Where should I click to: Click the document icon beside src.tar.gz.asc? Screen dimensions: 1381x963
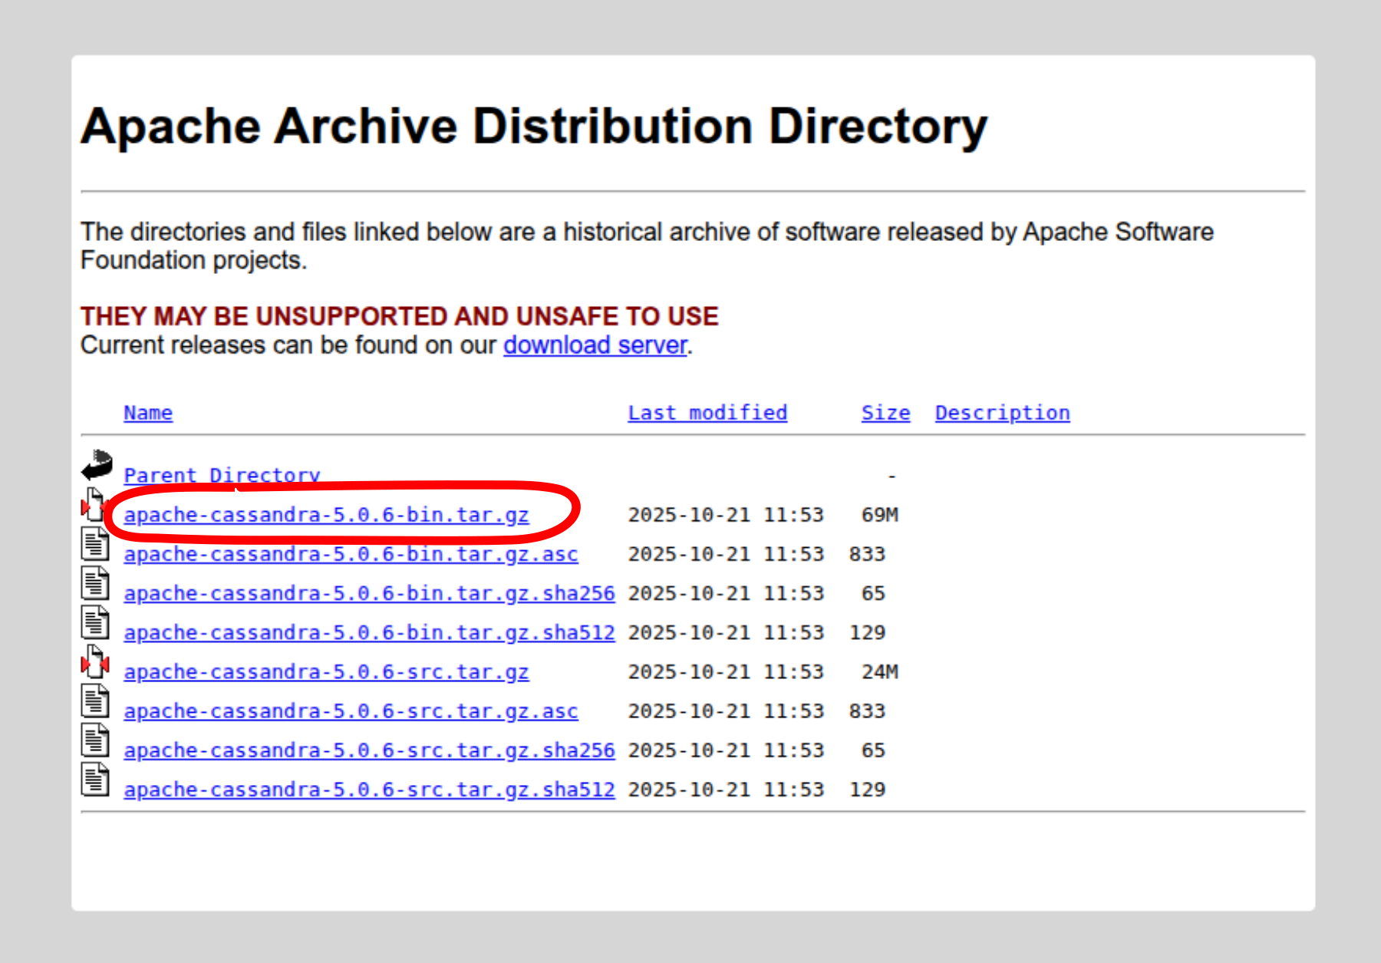(95, 701)
